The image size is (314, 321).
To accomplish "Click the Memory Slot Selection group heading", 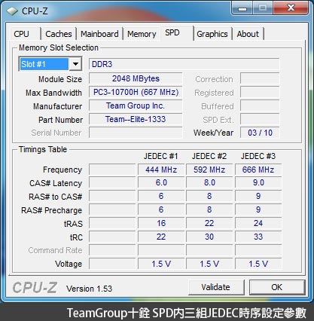I will (x=59, y=47).
